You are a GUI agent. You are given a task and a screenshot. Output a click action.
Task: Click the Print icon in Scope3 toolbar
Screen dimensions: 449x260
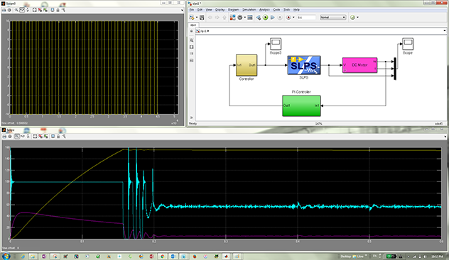tap(4, 10)
